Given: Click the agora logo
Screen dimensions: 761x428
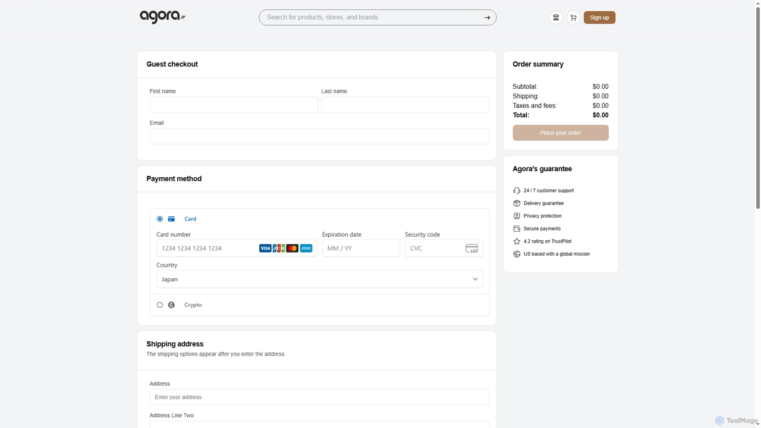Looking at the screenshot, I should 162,17.
